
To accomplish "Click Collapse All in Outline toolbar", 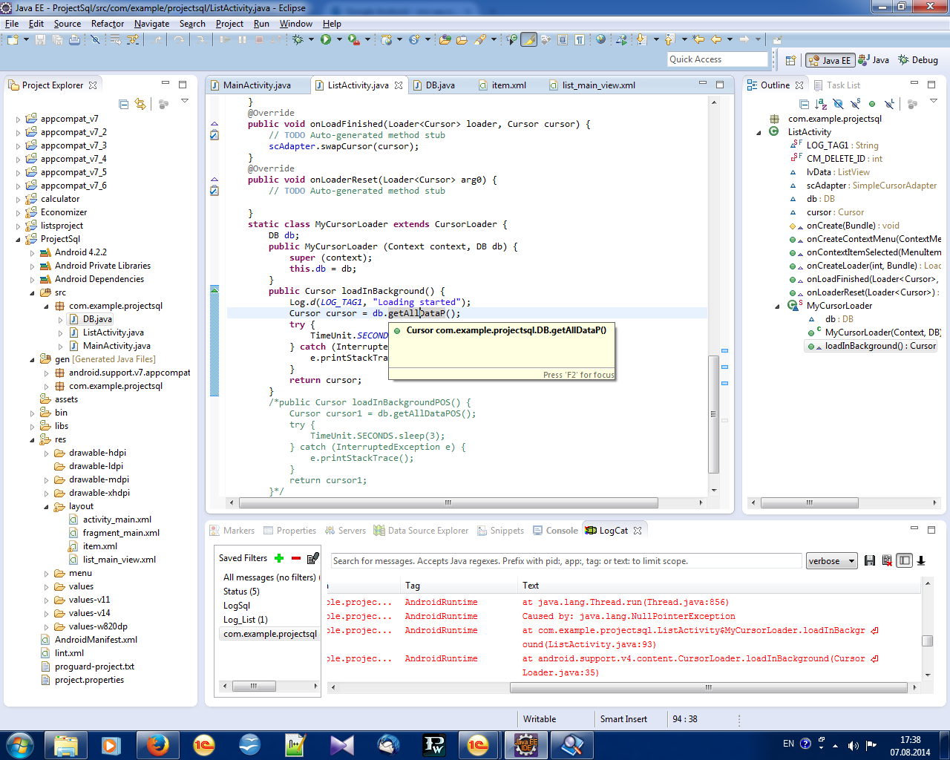I will 804,104.
